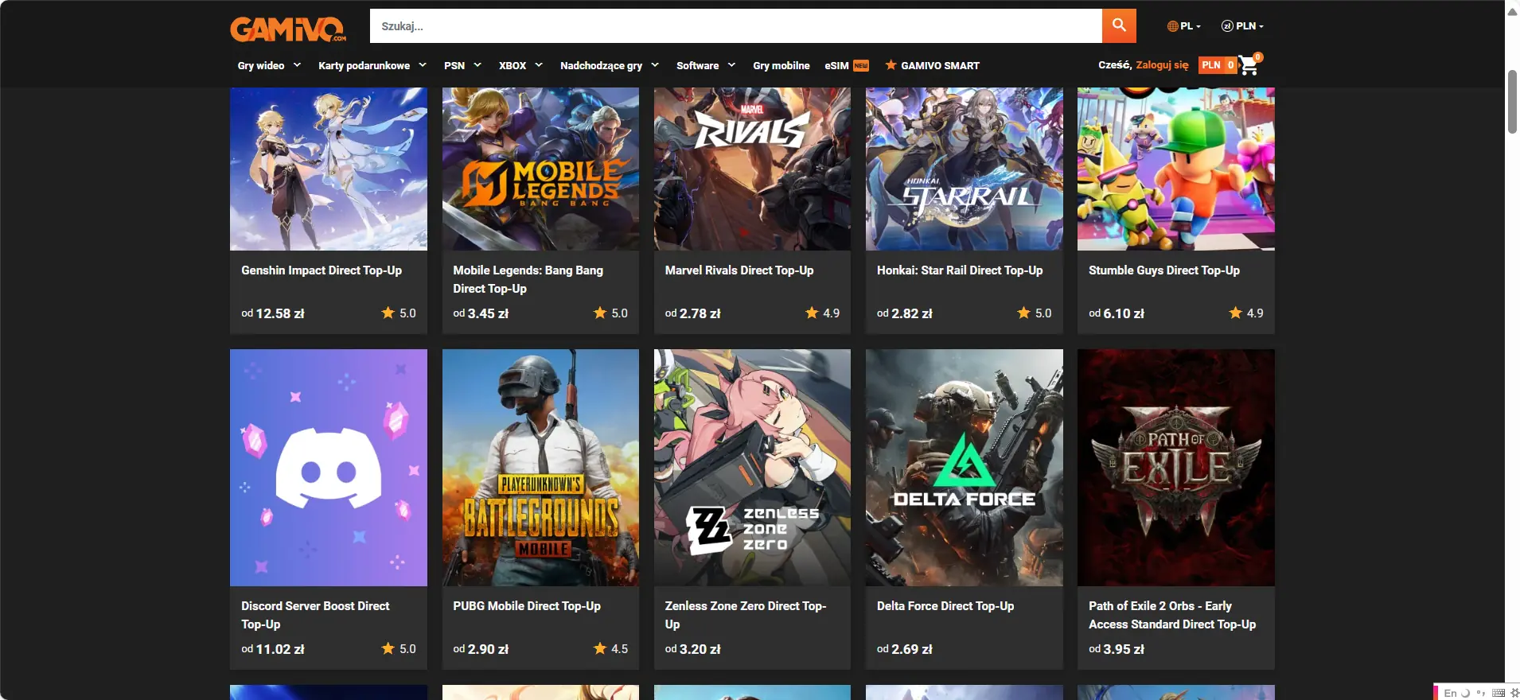Click the Stumble Guys price od 6.10 zł
1520x700 pixels.
pos(1117,313)
